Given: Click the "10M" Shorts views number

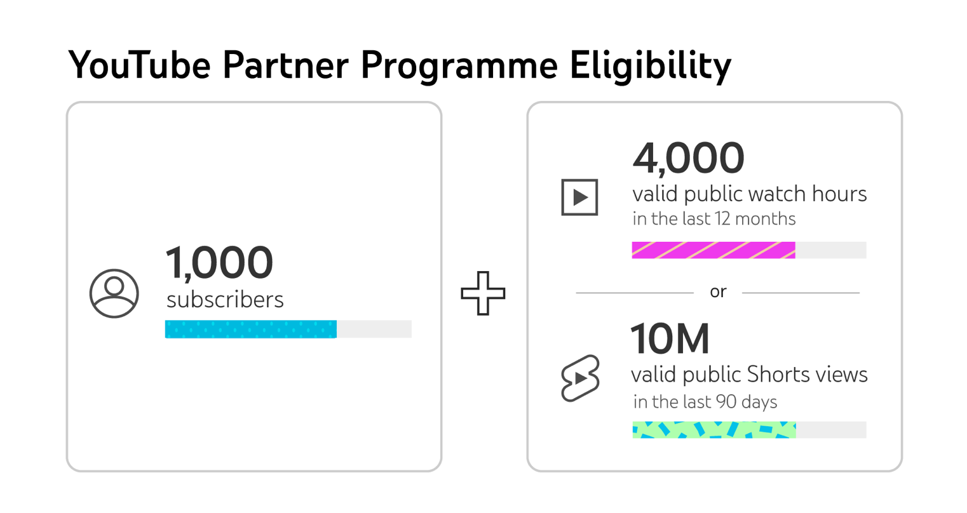Looking at the screenshot, I should tap(670, 339).
